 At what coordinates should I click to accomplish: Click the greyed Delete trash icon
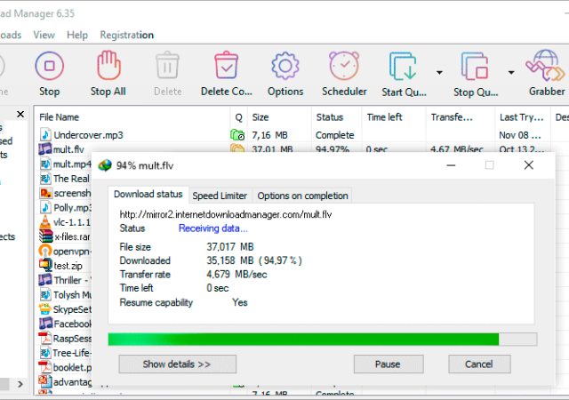167,66
